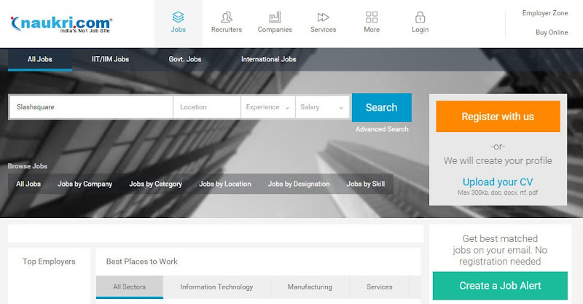Browse Jobs by Category
Screen dimensions: 583x304
[155, 184]
